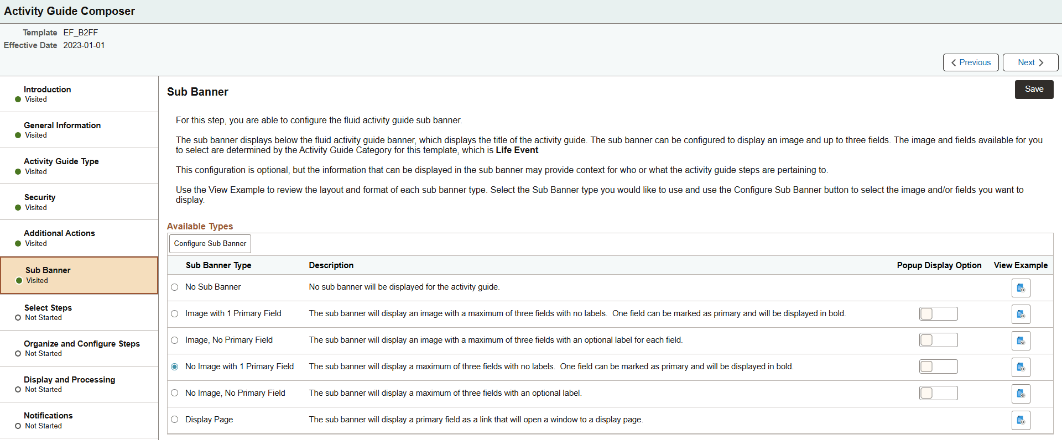This screenshot has height=440, width=1062.
Task: Choose Image with 1 Primary Field option
Action: [175, 314]
